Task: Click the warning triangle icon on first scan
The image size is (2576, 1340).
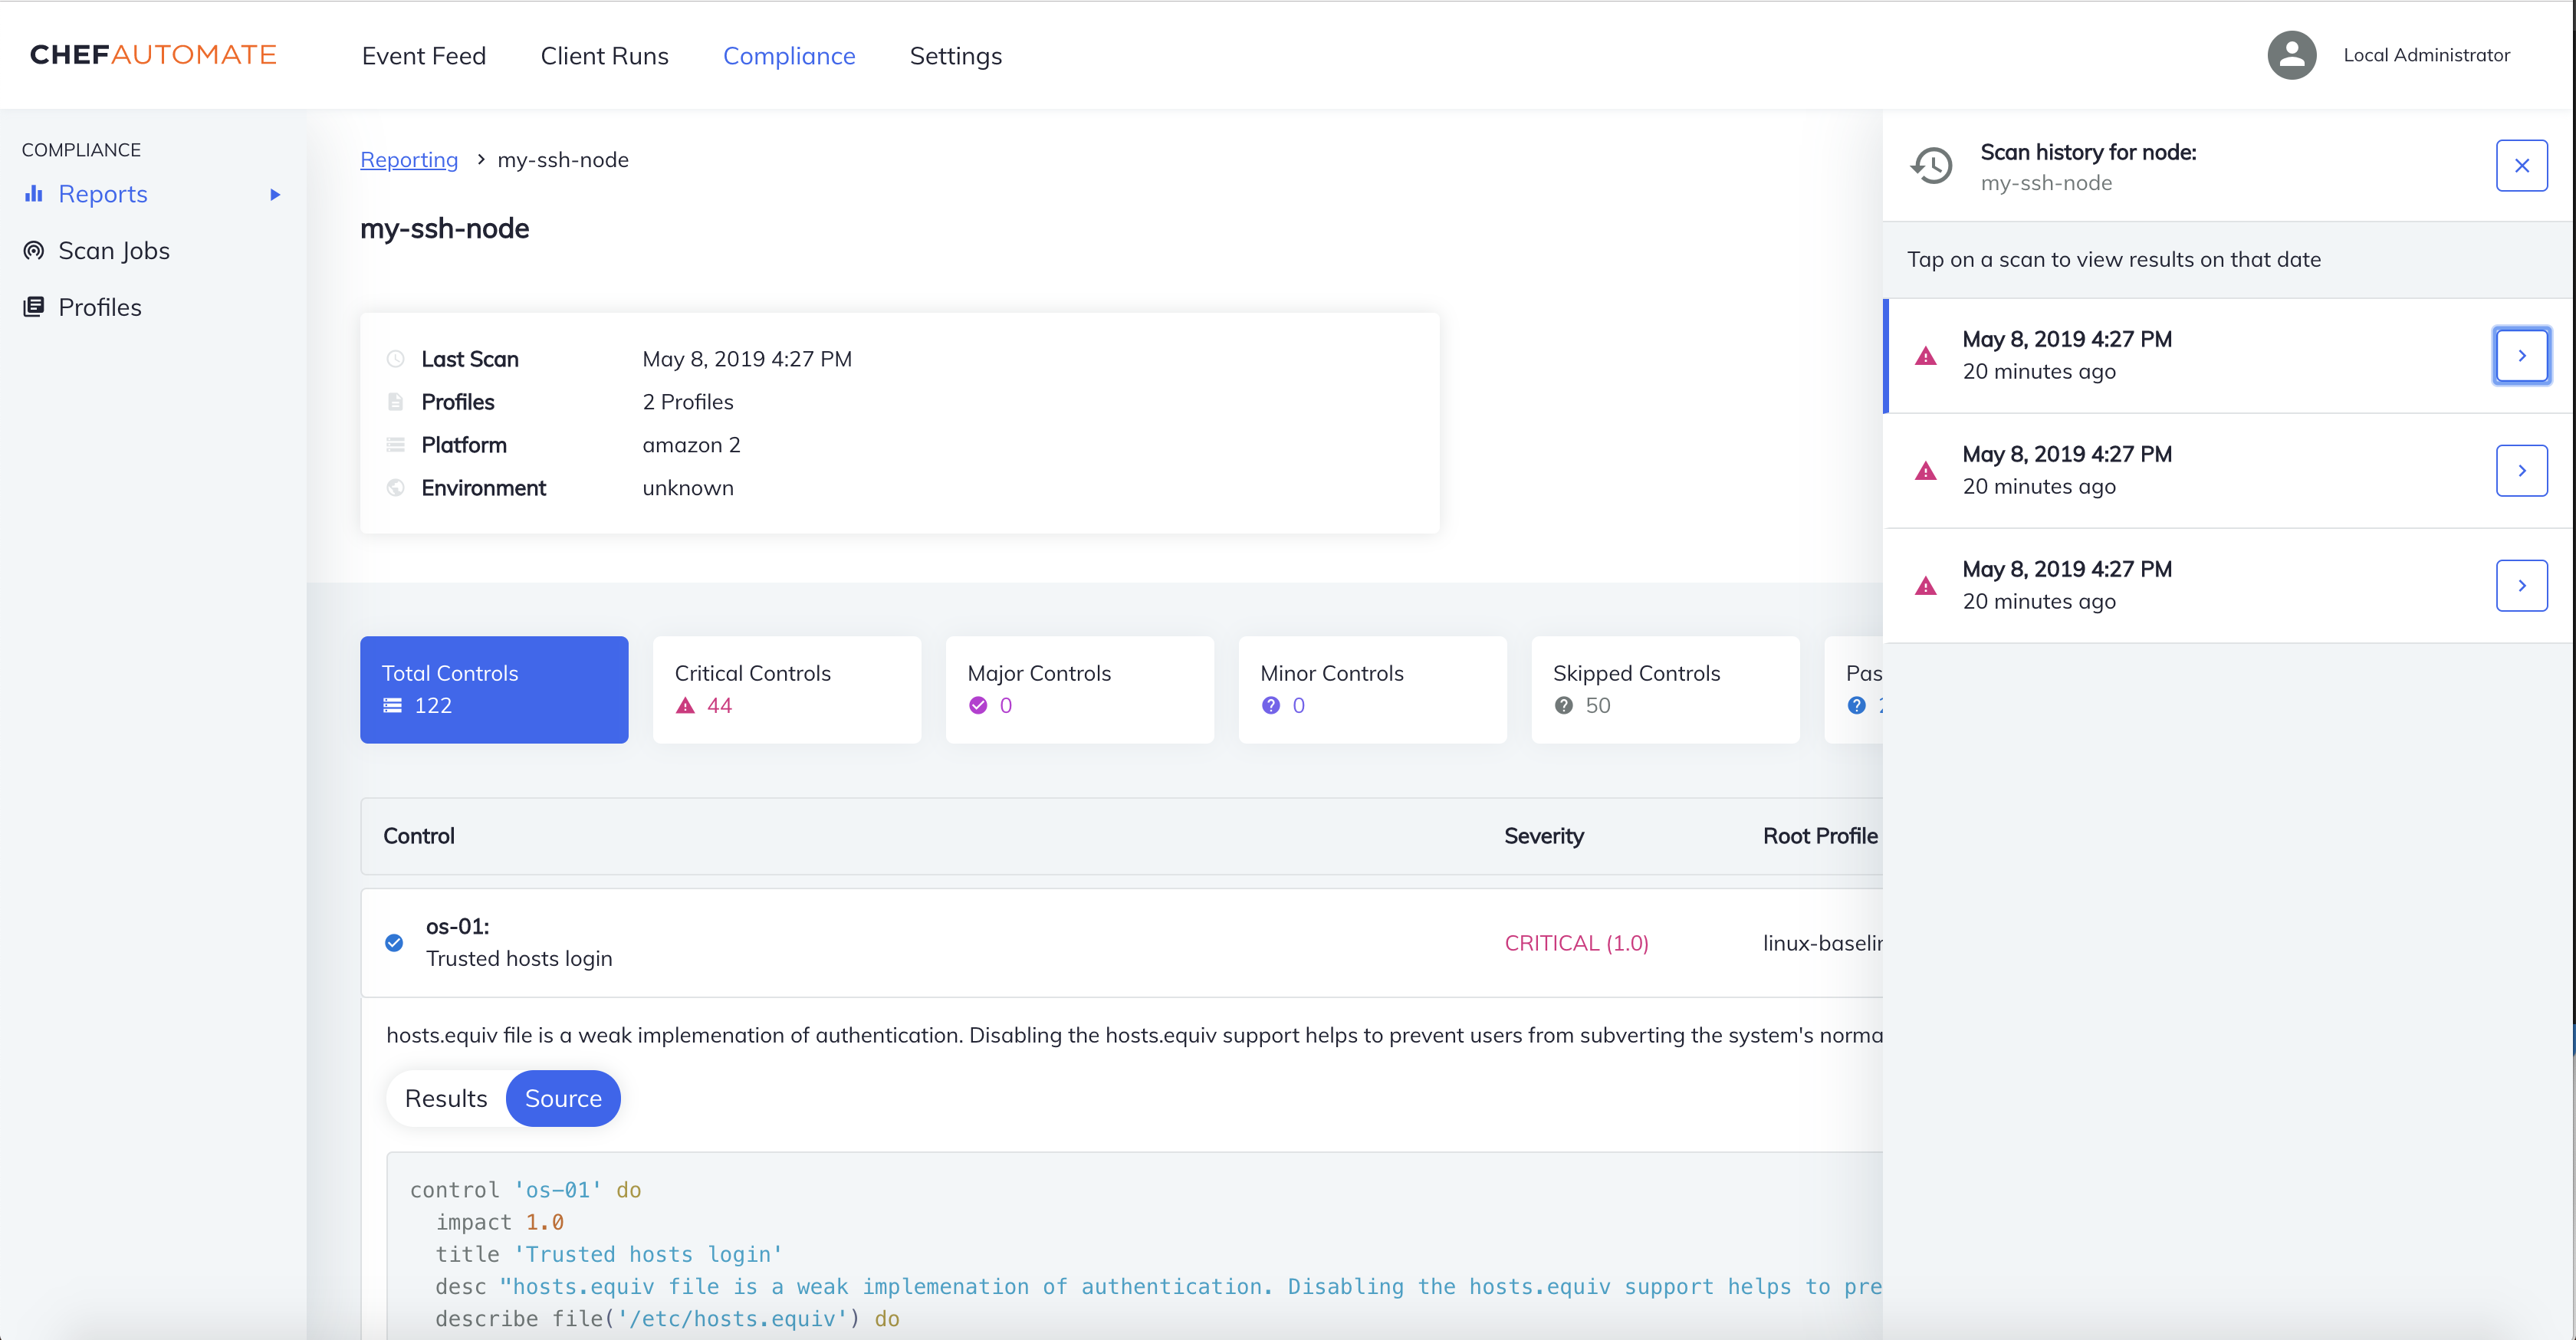Action: [x=1925, y=353]
